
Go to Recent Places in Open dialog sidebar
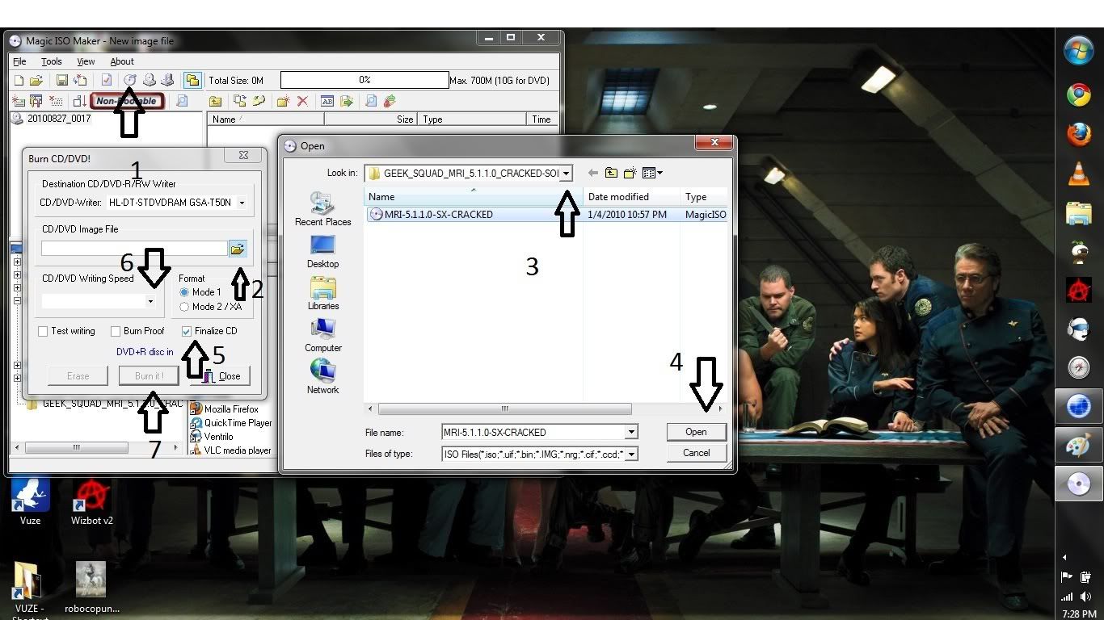(x=322, y=209)
